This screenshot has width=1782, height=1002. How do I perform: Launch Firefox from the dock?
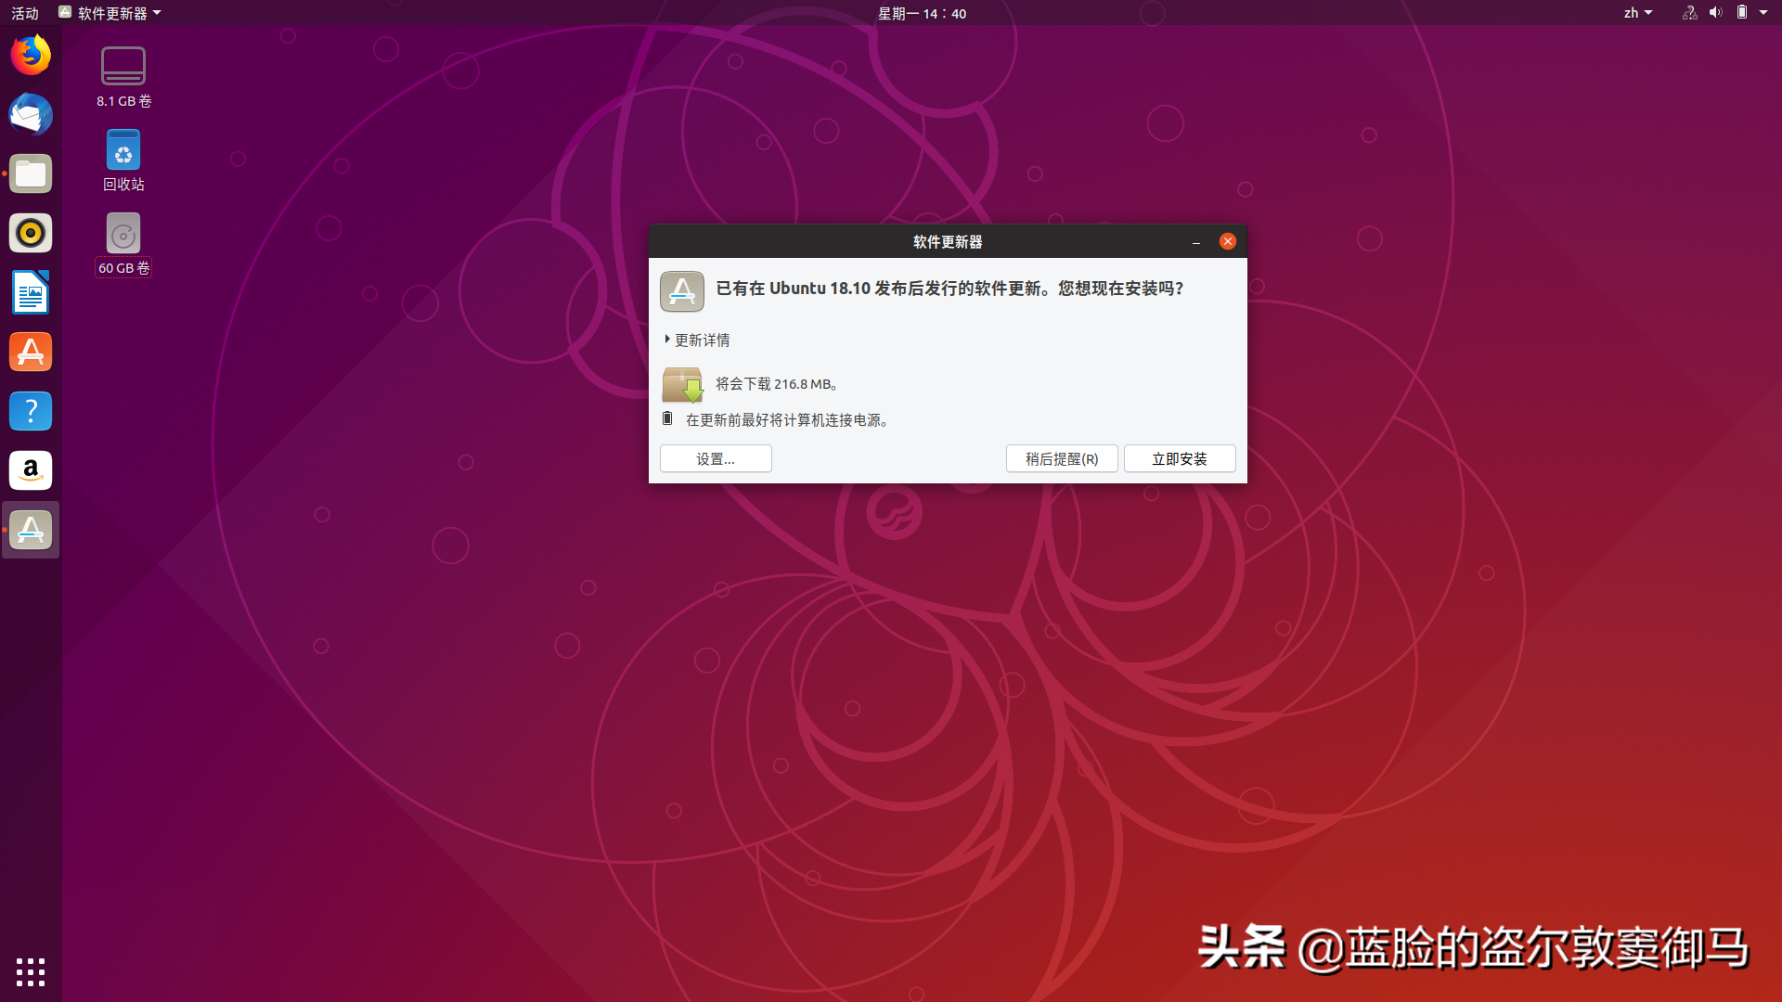(x=31, y=55)
